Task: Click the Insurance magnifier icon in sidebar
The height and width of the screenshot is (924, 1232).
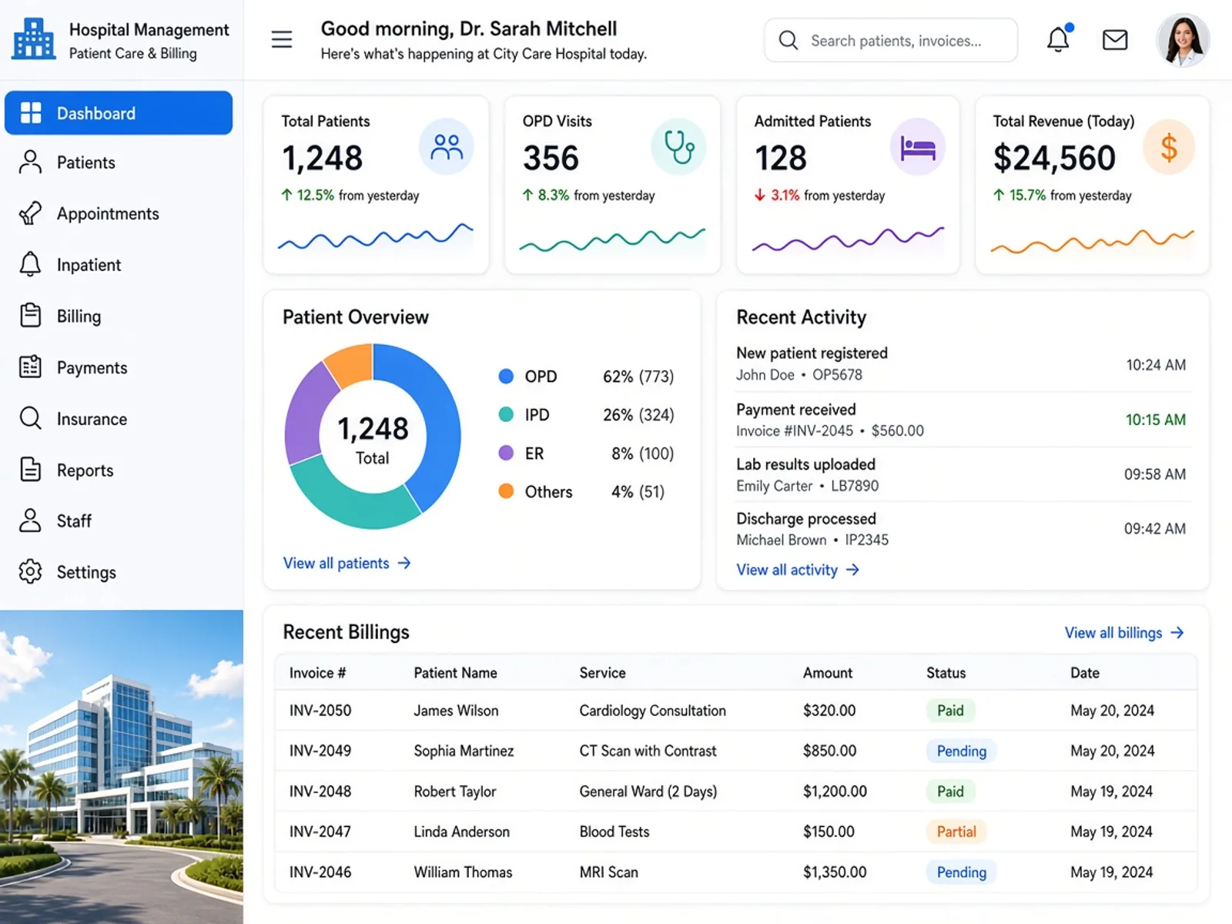Action: 30,418
